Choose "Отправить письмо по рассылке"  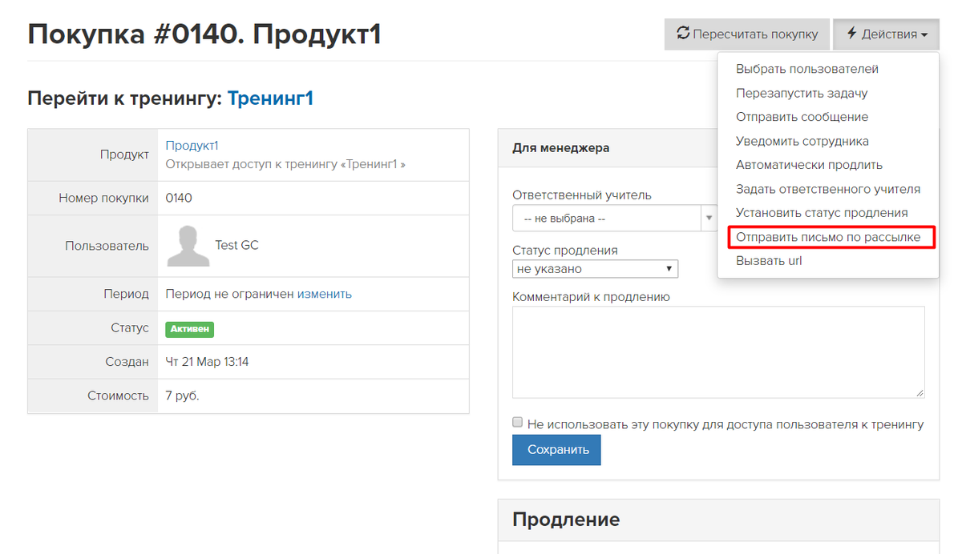point(828,238)
